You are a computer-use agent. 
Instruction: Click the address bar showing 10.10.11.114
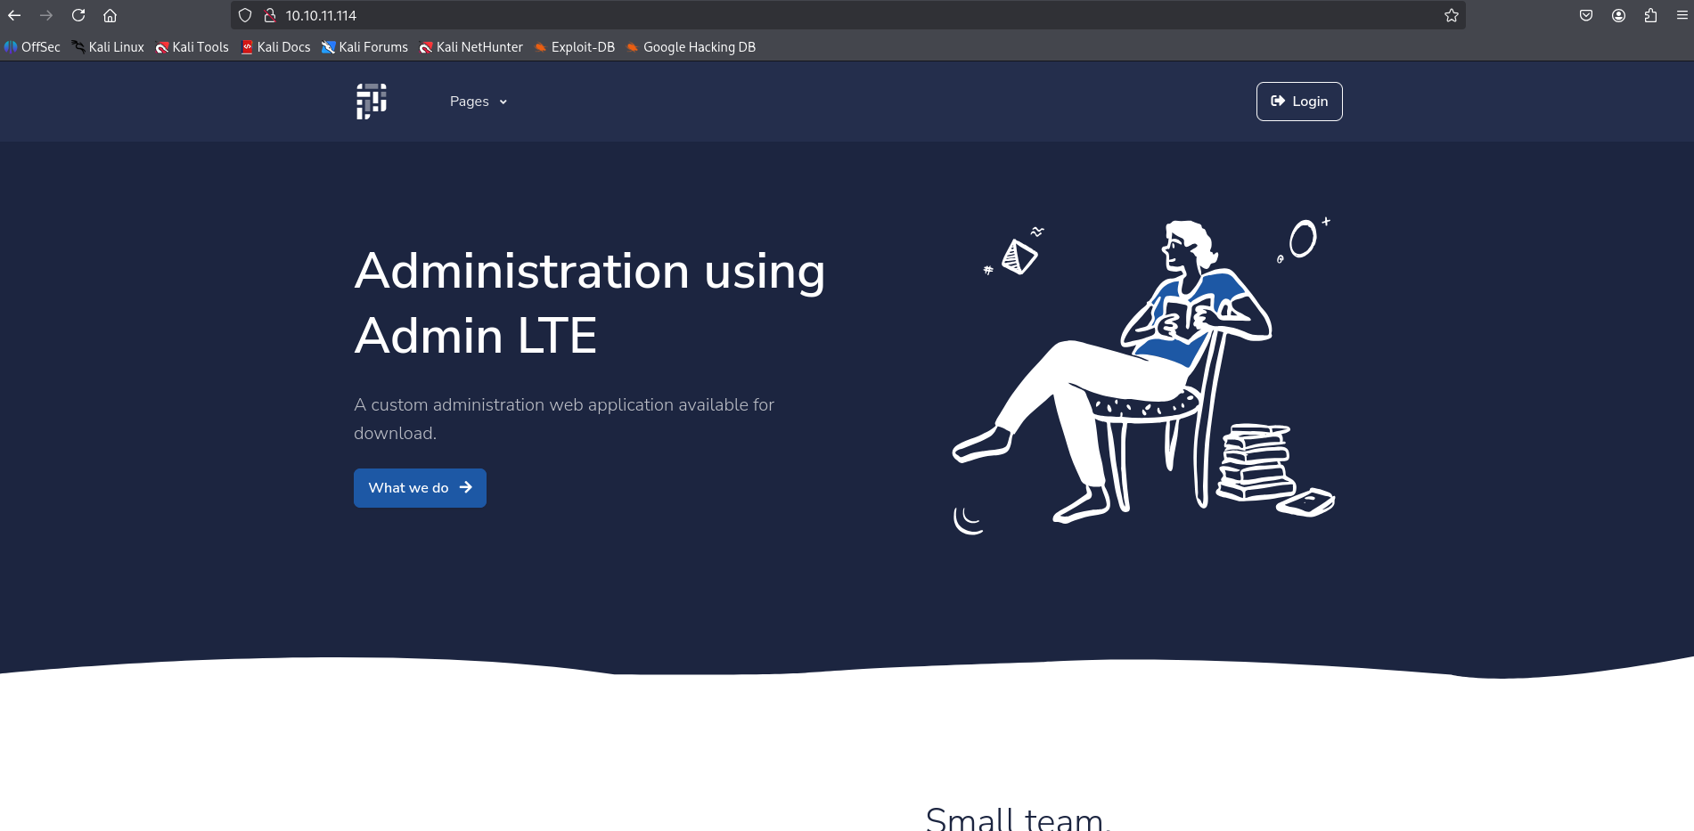point(802,15)
